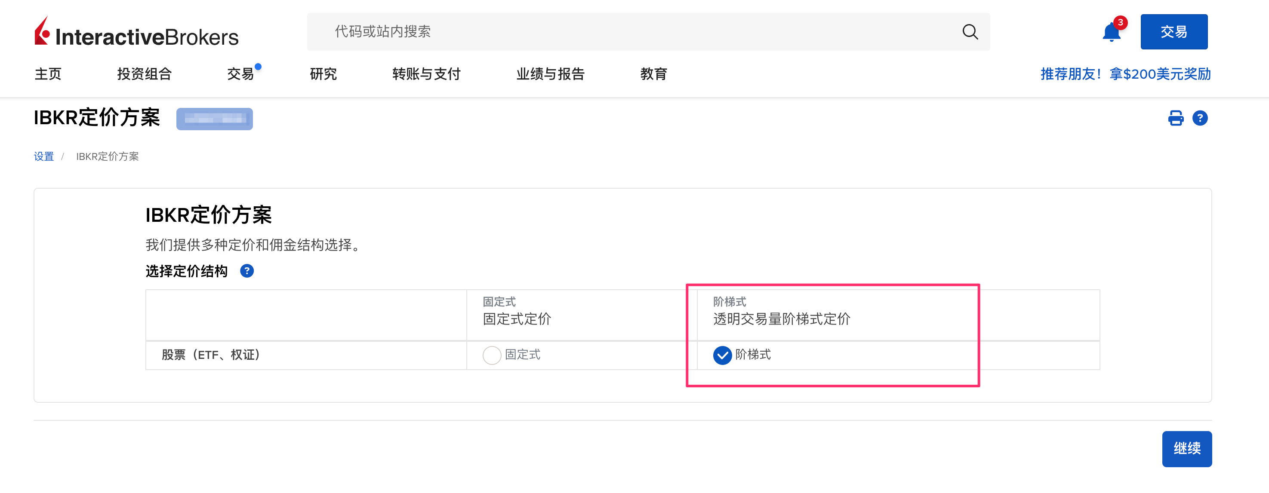Select the 固定式 radio button
The width and height of the screenshot is (1269, 493).
coord(492,355)
